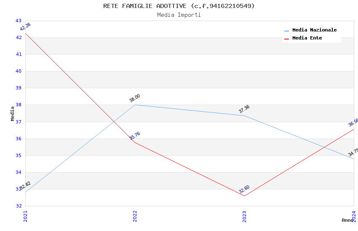Click the 2022 x-axis year label
The width and height of the screenshot is (358, 231).
(135, 215)
